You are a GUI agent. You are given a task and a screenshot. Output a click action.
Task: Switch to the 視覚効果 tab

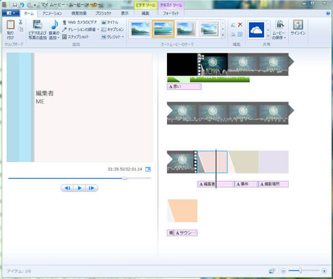pyautogui.click(x=79, y=13)
